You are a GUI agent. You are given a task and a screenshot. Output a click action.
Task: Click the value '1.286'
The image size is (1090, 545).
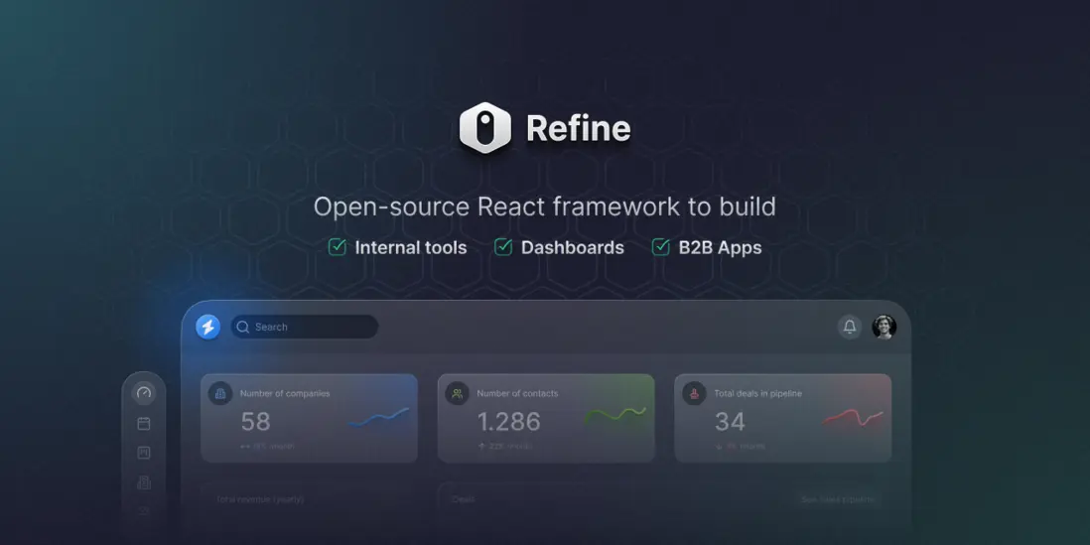509,421
